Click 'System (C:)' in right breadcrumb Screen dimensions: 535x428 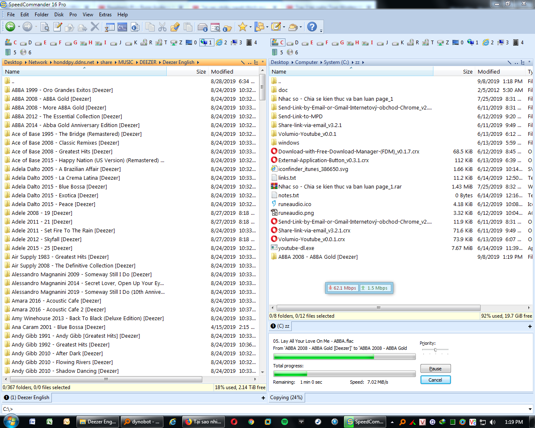pyautogui.click(x=336, y=62)
